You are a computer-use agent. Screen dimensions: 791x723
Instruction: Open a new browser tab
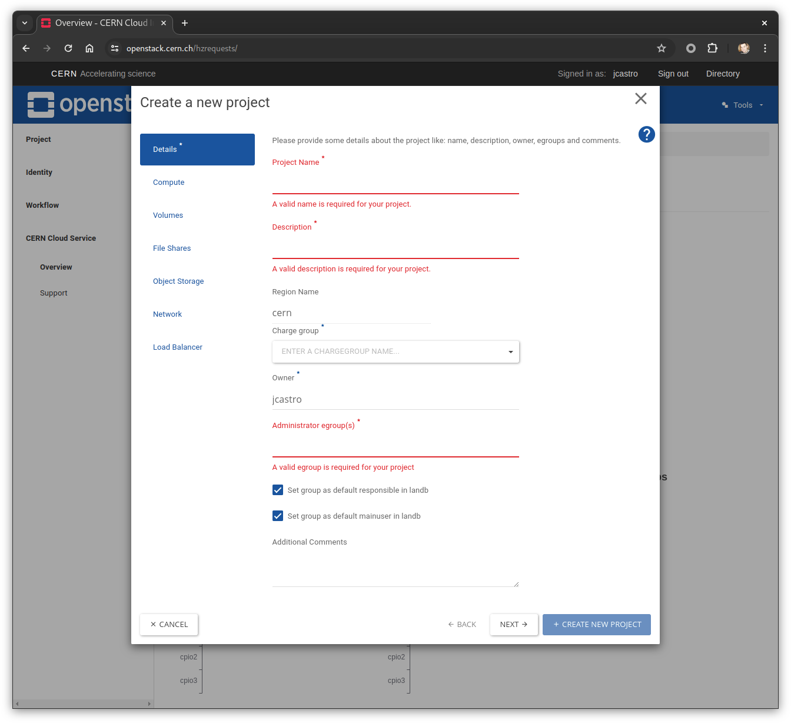185,23
